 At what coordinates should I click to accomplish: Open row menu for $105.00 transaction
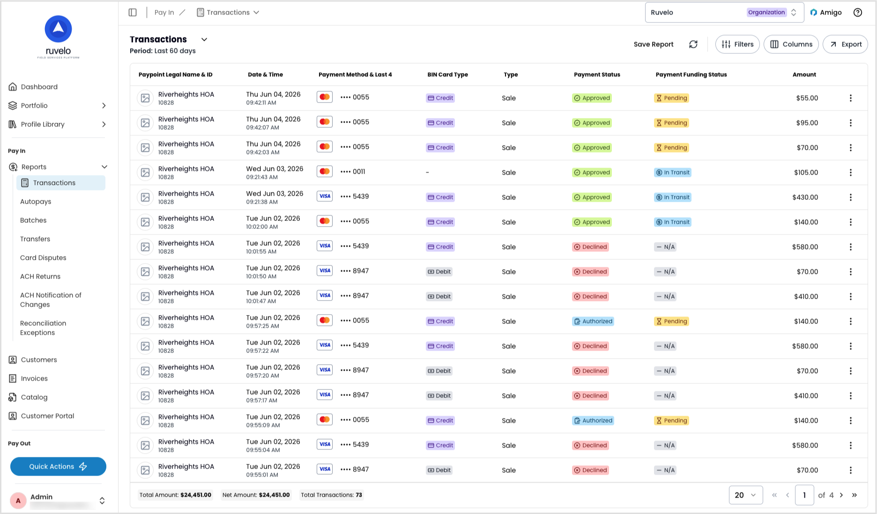coord(851,173)
